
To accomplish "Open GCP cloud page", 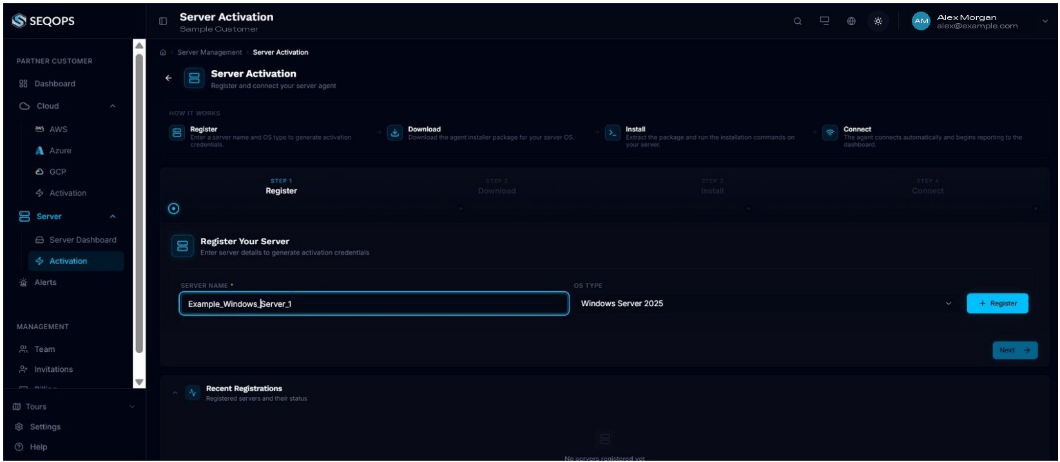I will (x=58, y=172).
